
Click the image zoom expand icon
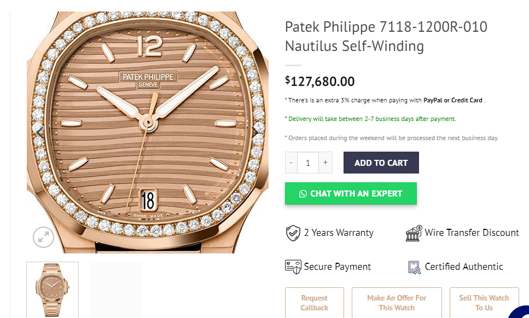(x=43, y=237)
